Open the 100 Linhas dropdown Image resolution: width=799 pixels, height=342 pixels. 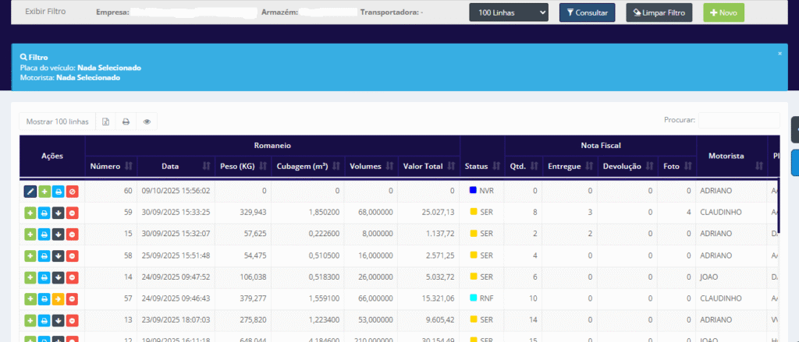[x=509, y=12]
